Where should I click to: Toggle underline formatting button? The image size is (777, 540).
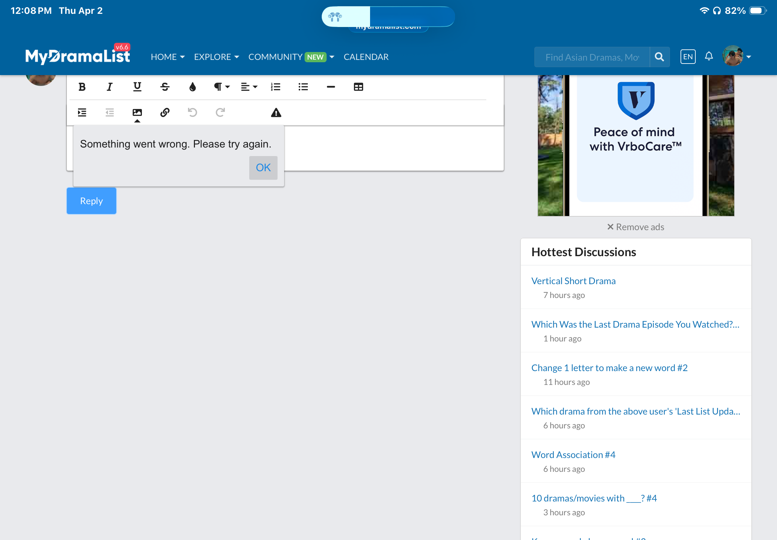pyautogui.click(x=137, y=87)
